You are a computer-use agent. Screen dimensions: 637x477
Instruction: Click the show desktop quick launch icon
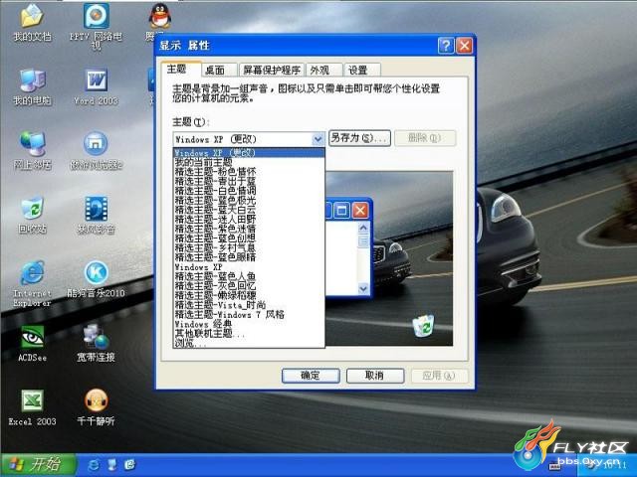coord(111,465)
